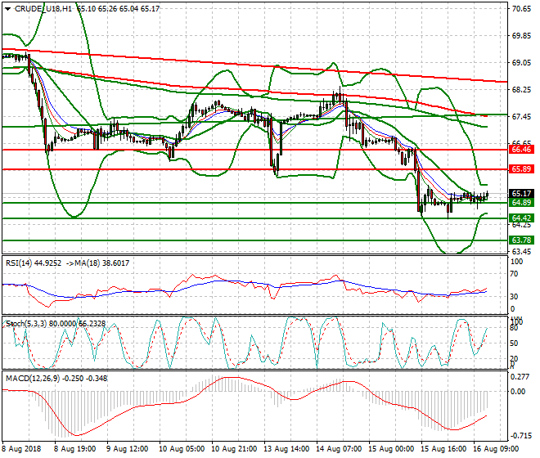Click the 15 Aug 00:00 time label
The width and height of the screenshot is (540, 458).
[x=391, y=449]
